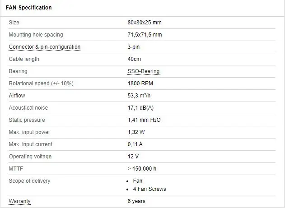Viewport: 285px width, 208px height.
Task: Click the Mounting hole spacing label
Action: [36, 35]
